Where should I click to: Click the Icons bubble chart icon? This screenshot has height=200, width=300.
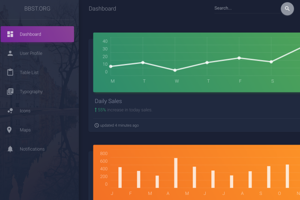pyautogui.click(x=10, y=111)
